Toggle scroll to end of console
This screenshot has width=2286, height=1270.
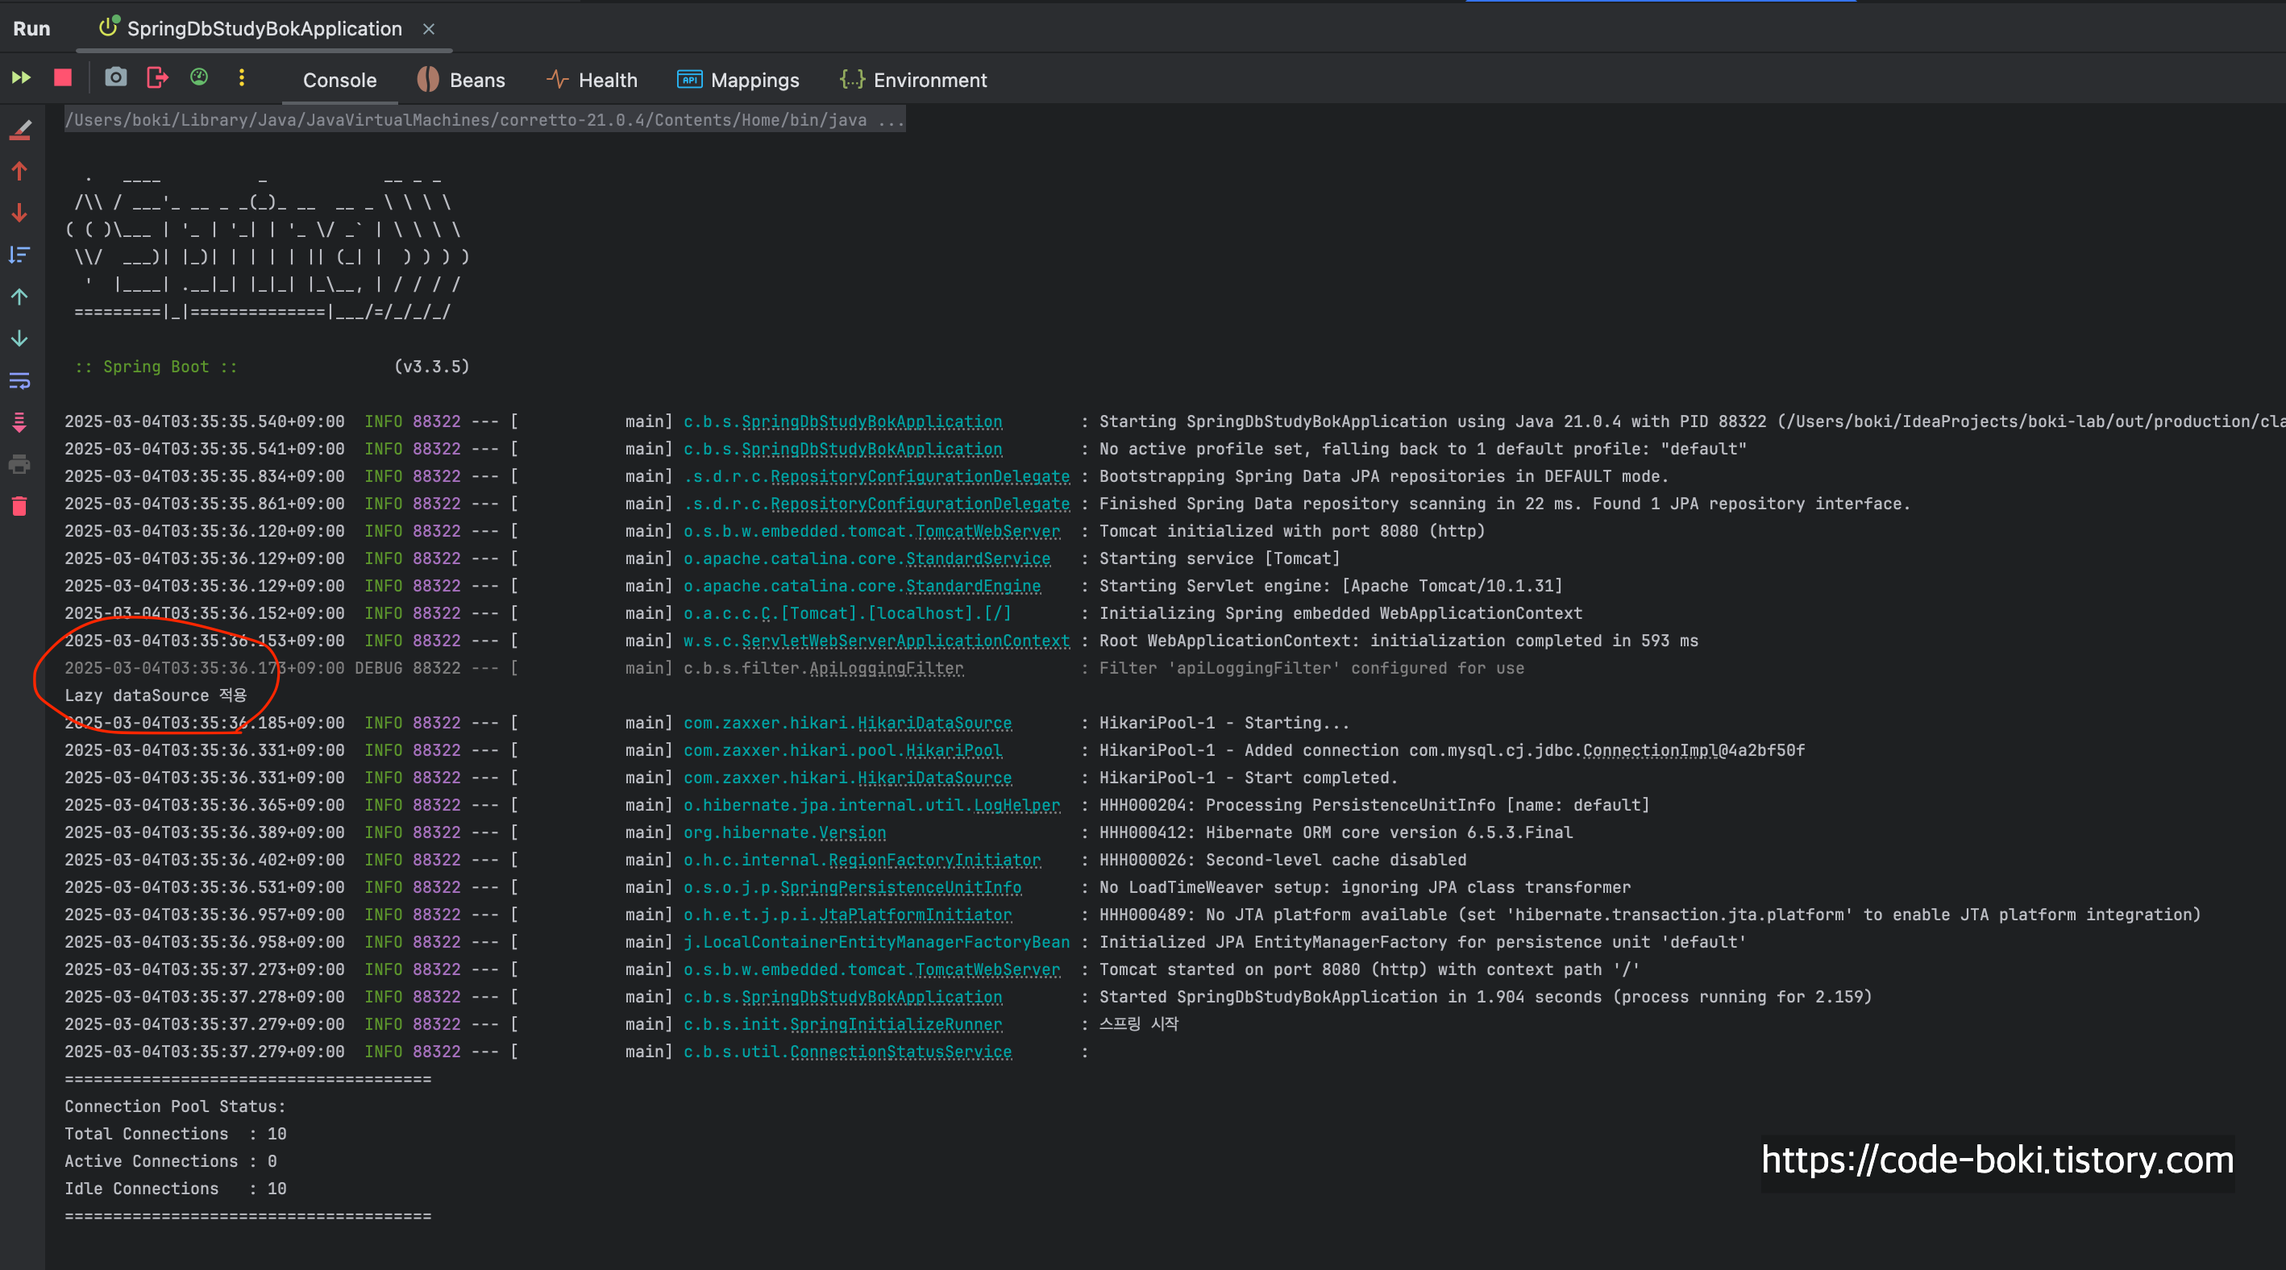pyautogui.click(x=19, y=422)
